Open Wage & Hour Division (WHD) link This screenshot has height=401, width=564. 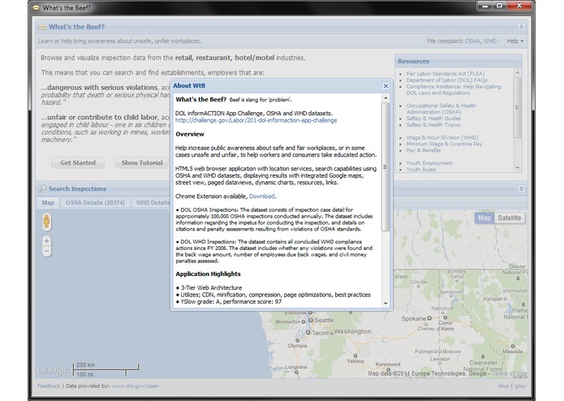coord(442,137)
